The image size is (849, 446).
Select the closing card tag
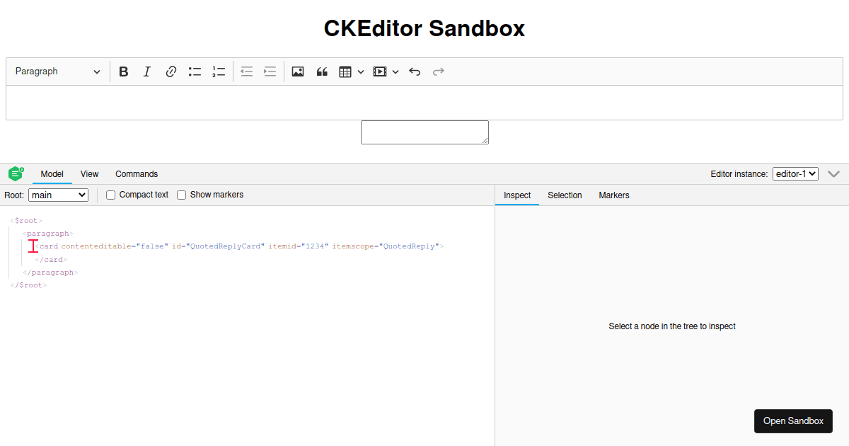pos(51,260)
